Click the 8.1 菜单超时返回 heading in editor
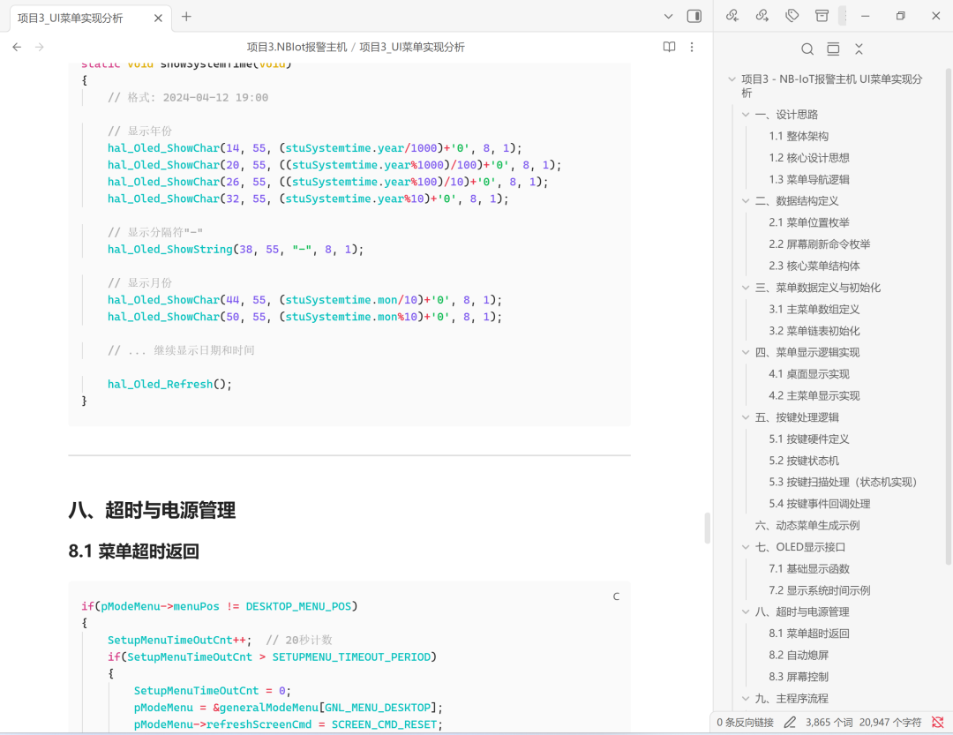The height and width of the screenshot is (735, 953). pos(134,551)
